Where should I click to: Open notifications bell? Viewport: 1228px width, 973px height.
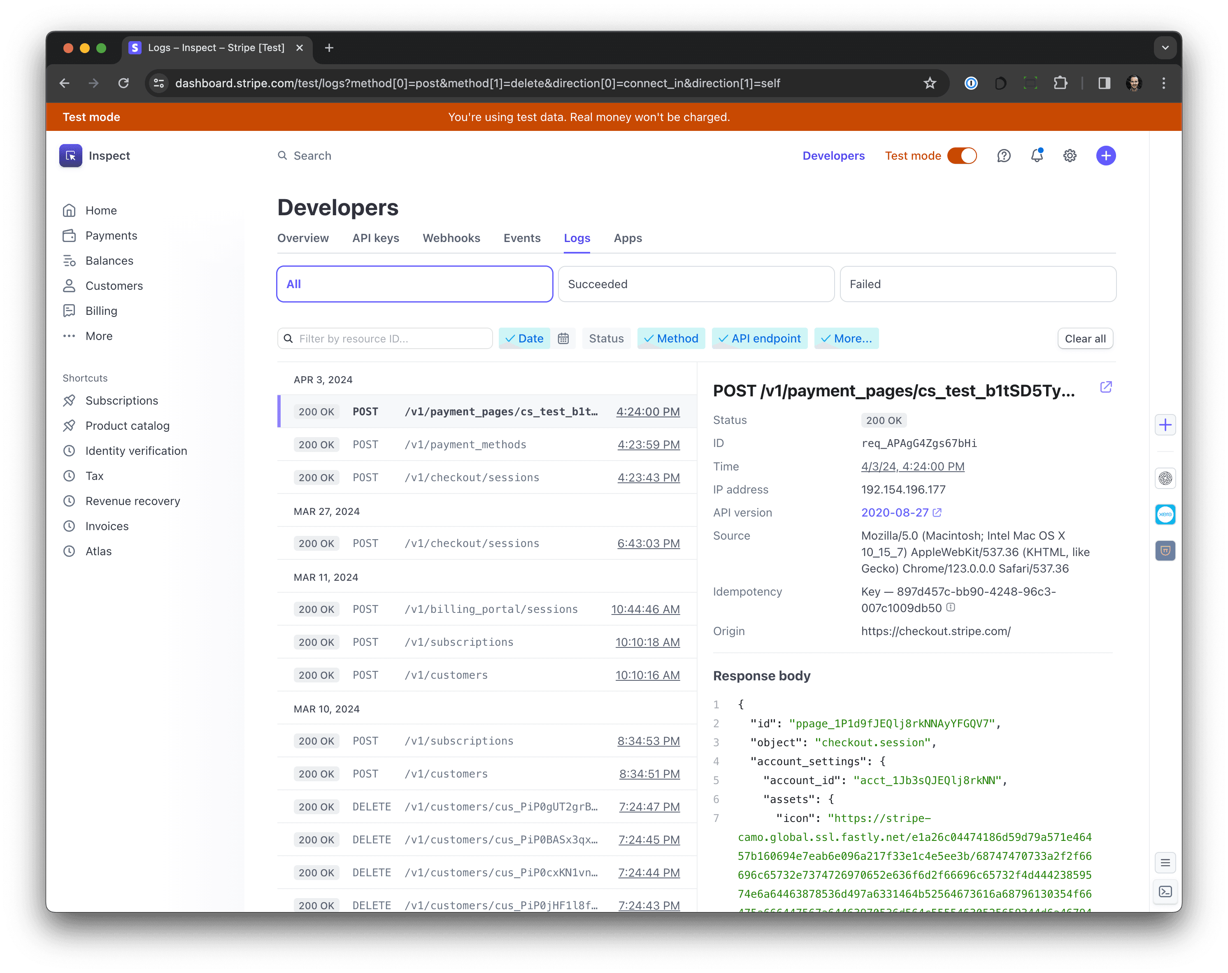point(1037,156)
